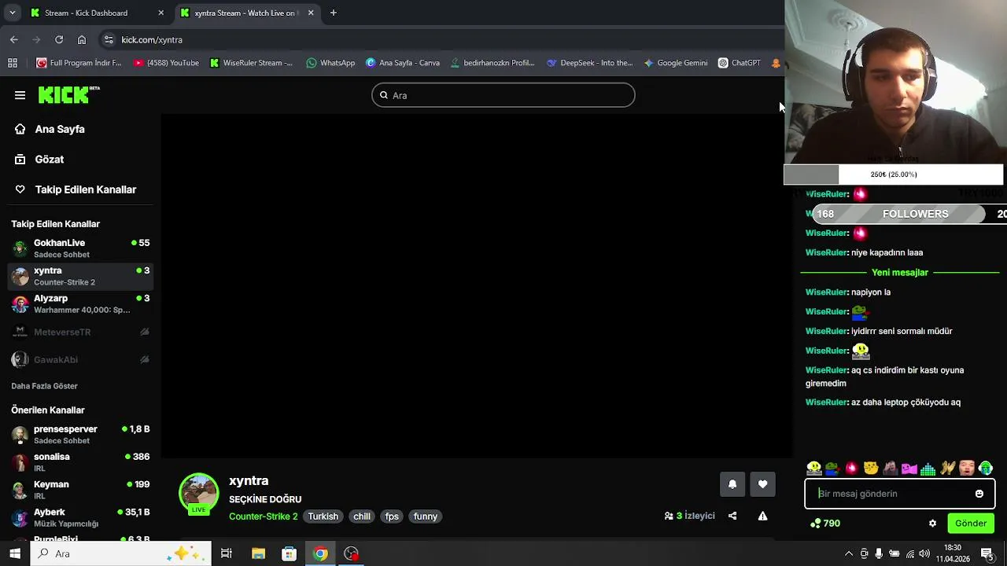Insert the clapping hands emote
Viewport: 1007px width, 566px height.
pyautogui.click(x=947, y=469)
